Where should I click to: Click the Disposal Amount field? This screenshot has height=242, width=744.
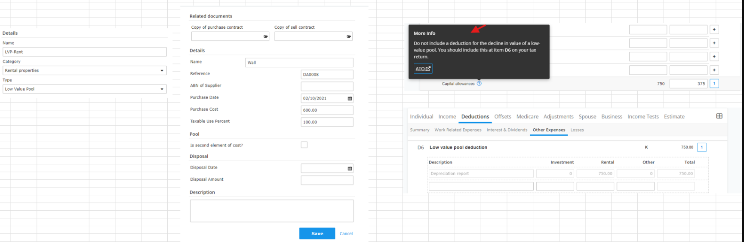pos(327,180)
